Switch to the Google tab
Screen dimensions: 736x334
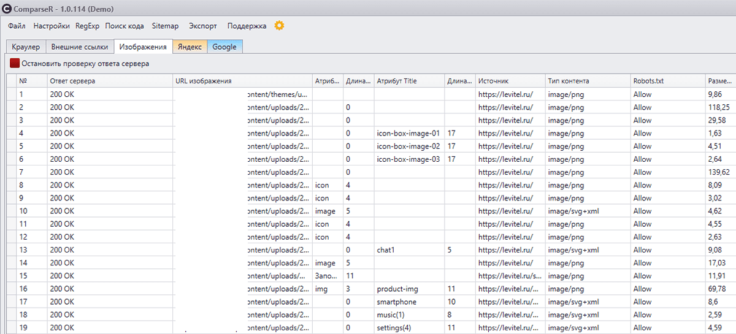224,47
